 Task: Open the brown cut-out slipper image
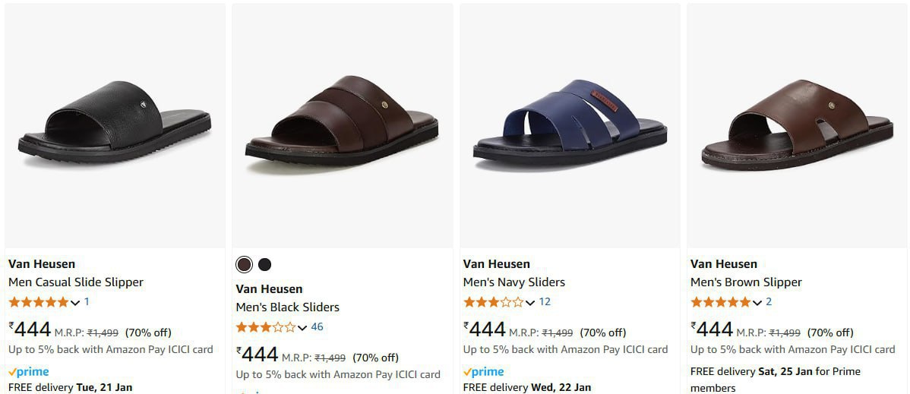[x=797, y=125]
